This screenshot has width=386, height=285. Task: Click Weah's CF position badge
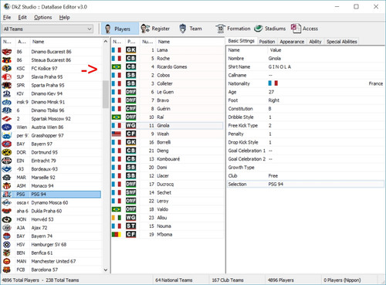[x=130, y=134]
